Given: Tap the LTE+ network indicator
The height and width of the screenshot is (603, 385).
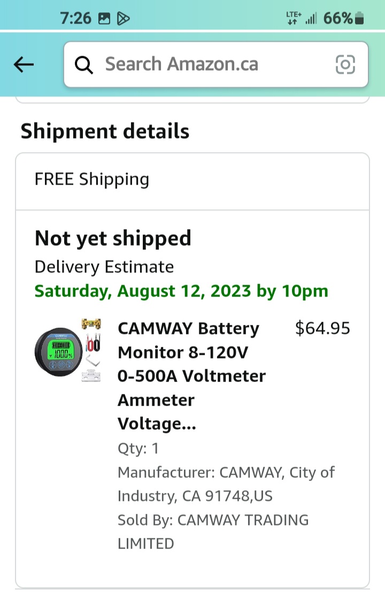Looking at the screenshot, I should [x=292, y=18].
